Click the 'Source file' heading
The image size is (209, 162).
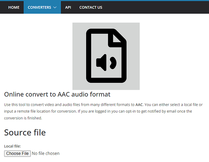click(x=25, y=132)
